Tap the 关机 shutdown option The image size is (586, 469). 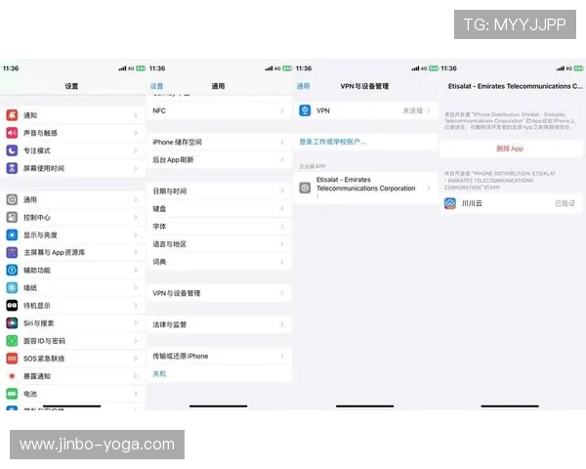point(159,373)
